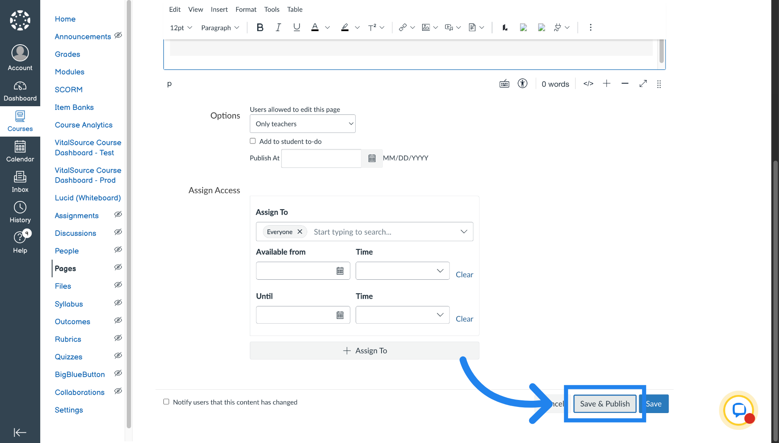Open the 12pt font size dropdown
Image resolution: width=779 pixels, height=443 pixels.
(x=181, y=27)
